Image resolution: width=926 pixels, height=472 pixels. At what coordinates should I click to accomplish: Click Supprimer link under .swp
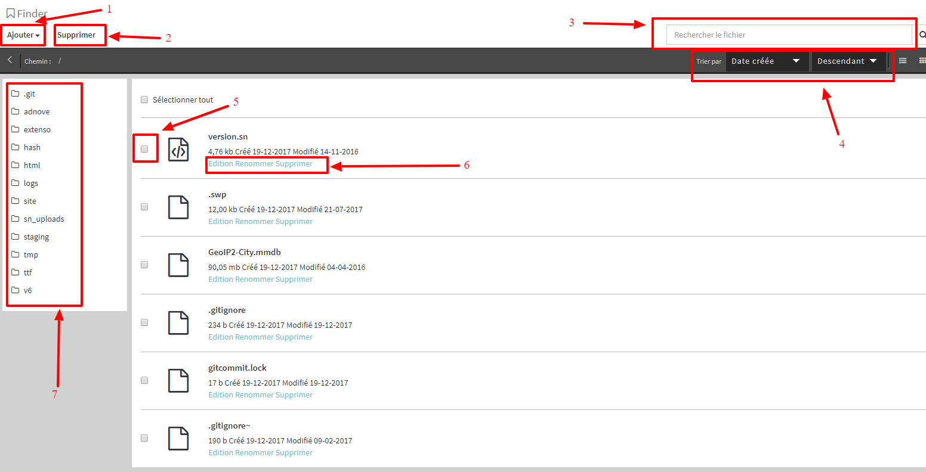pyautogui.click(x=294, y=221)
